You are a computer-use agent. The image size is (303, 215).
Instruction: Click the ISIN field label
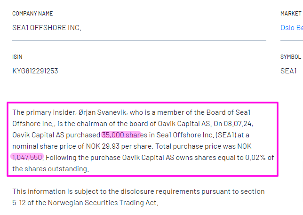(x=17, y=57)
